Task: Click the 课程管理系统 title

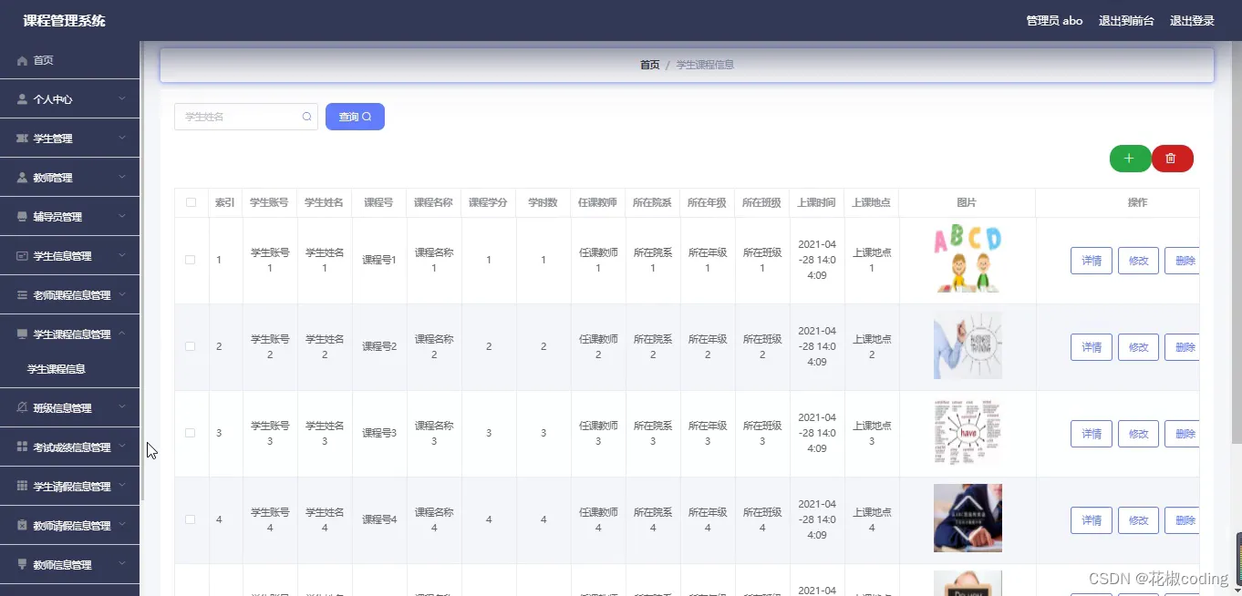Action: click(x=65, y=20)
